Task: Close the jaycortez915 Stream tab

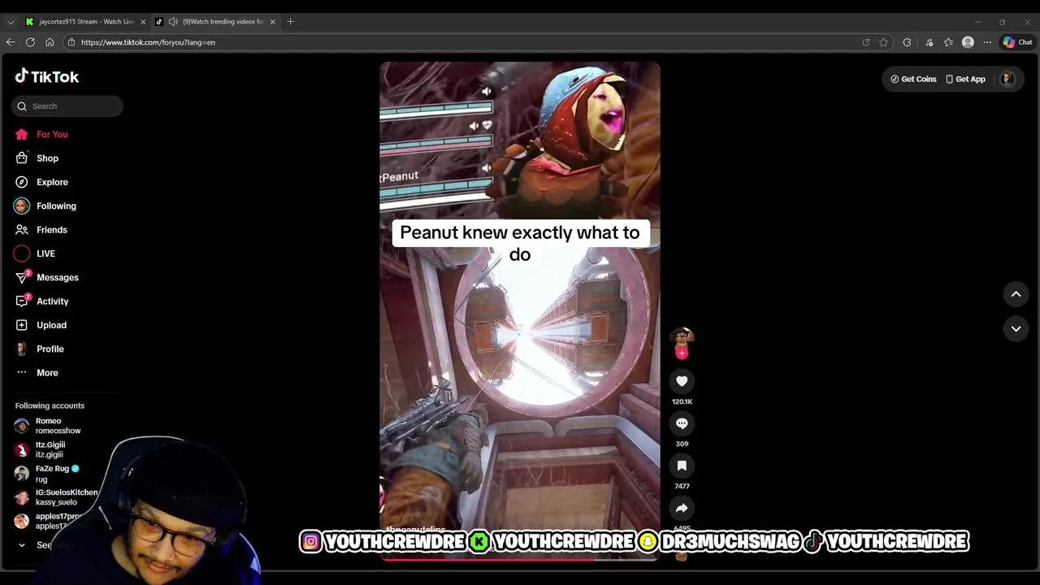Action: point(143,22)
